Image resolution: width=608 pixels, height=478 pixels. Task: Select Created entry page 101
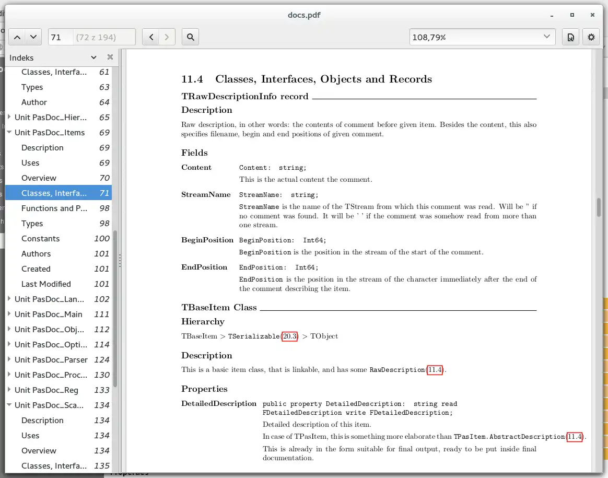[59, 269]
